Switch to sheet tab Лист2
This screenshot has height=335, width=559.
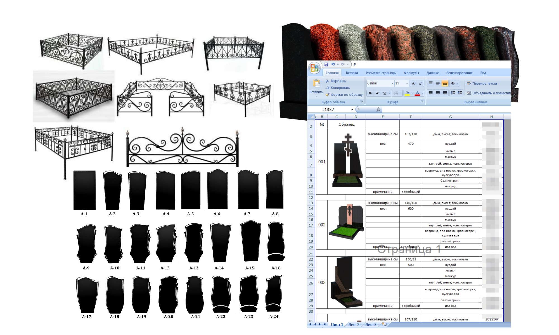[354, 324]
